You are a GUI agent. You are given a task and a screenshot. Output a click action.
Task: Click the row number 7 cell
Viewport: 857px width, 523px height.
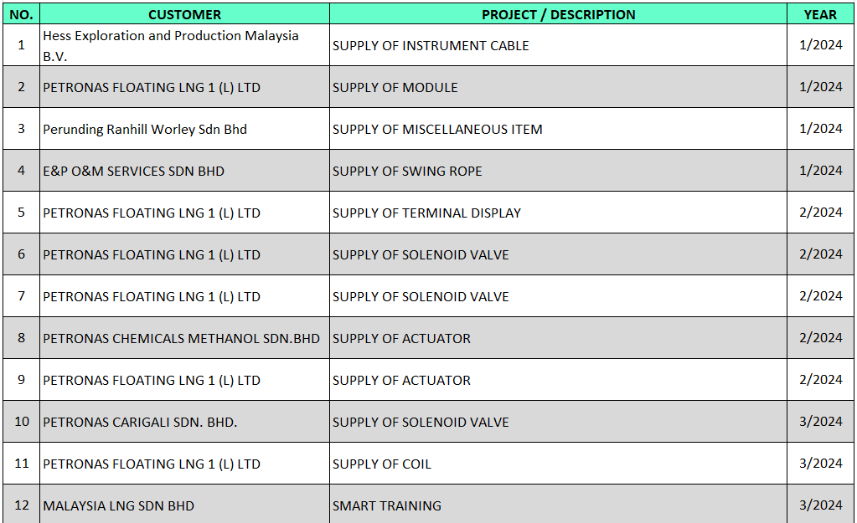click(21, 296)
